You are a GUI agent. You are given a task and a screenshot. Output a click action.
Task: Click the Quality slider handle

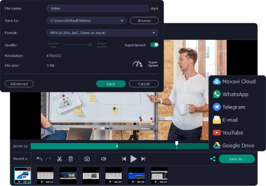[90, 45]
